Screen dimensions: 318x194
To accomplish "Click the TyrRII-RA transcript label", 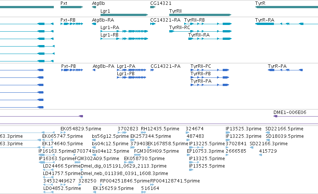I will 199,35.
